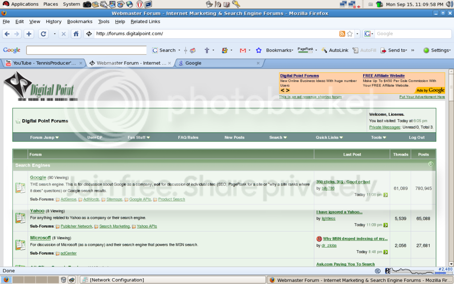454x284 pixels.
Task: Open the PageRank dropdown on Google Toolbar
Action: (316, 50)
